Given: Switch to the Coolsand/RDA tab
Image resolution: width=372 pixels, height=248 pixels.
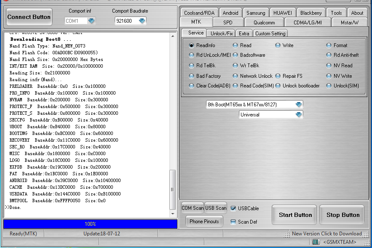Looking at the screenshot, I should [199, 13].
